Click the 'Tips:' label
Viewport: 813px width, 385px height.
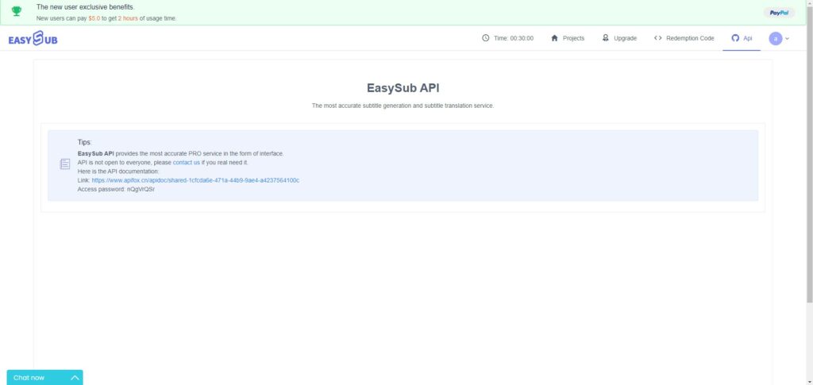point(84,142)
